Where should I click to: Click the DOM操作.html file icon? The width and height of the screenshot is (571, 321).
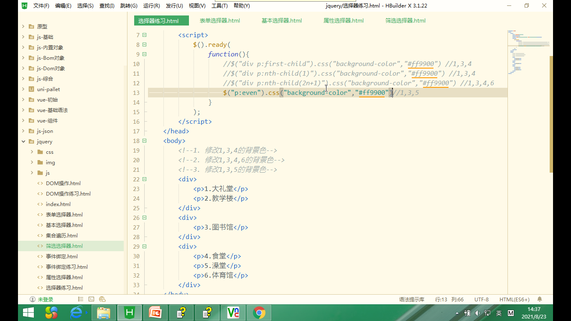click(x=40, y=183)
